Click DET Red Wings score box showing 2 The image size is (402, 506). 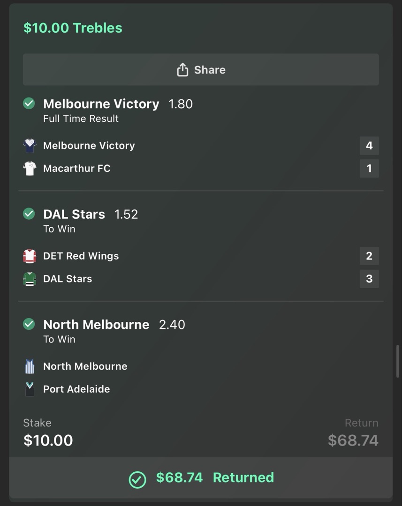369,256
